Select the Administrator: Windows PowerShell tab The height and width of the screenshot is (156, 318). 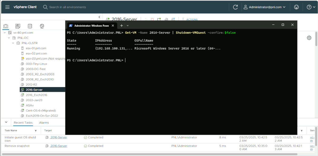(92, 26)
